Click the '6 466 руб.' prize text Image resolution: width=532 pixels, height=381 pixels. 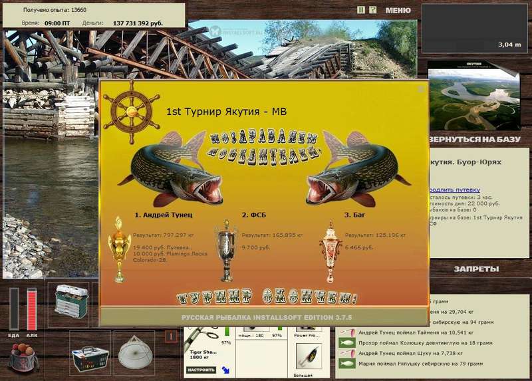359,247
